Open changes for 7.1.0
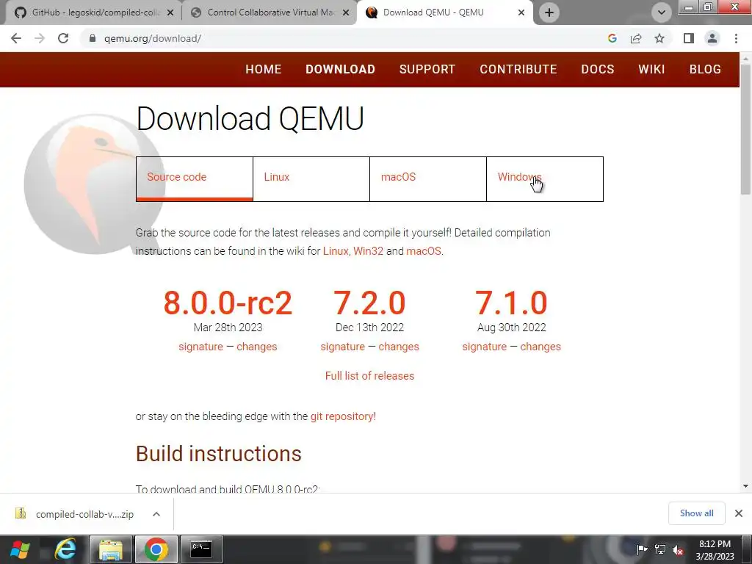Screen dimensions: 752x564 (540, 347)
